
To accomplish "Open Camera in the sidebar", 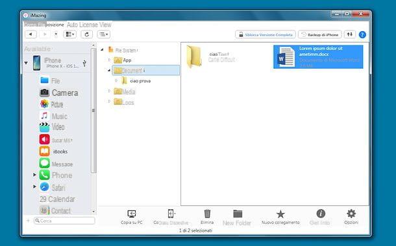I will (x=59, y=93).
